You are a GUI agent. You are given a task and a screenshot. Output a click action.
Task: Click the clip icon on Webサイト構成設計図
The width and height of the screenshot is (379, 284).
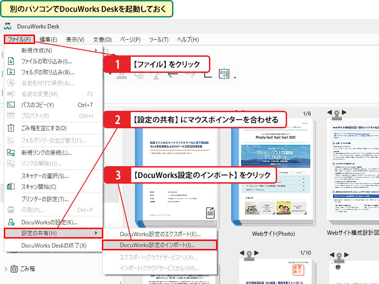337,115
